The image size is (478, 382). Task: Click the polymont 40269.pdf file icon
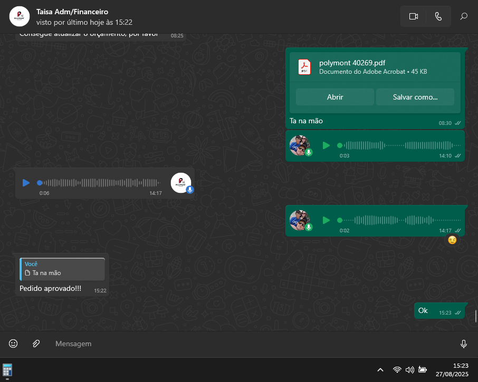pos(304,67)
